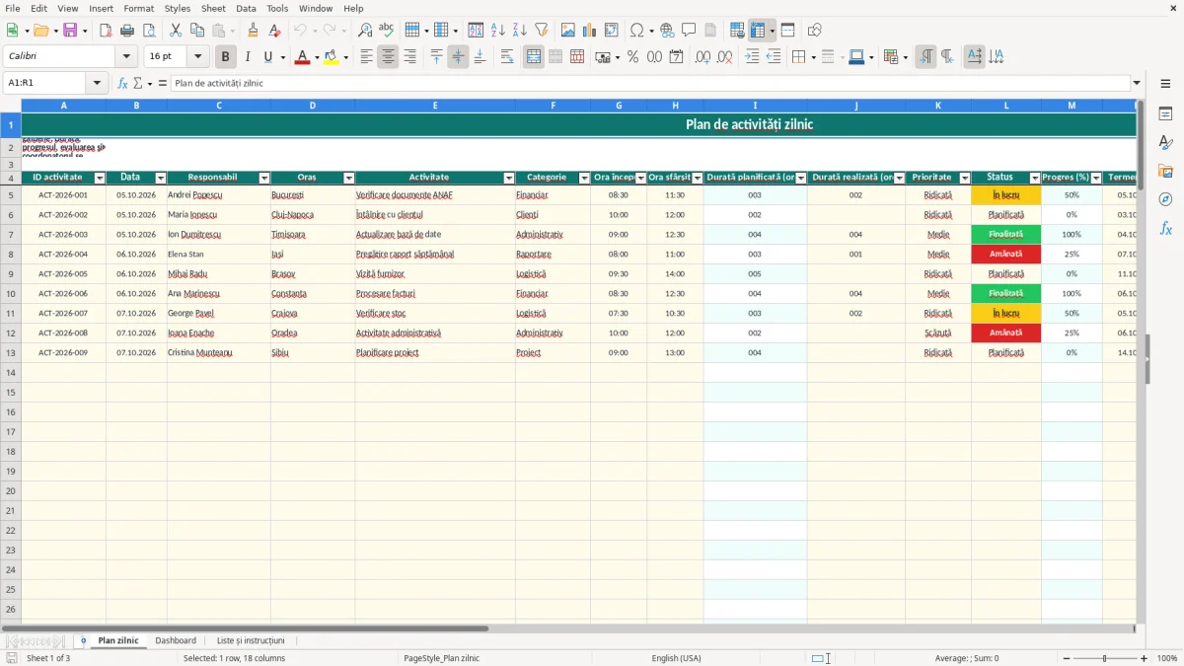The width and height of the screenshot is (1184, 666).
Task: Open the Format menu
Action: pos(138,8)
